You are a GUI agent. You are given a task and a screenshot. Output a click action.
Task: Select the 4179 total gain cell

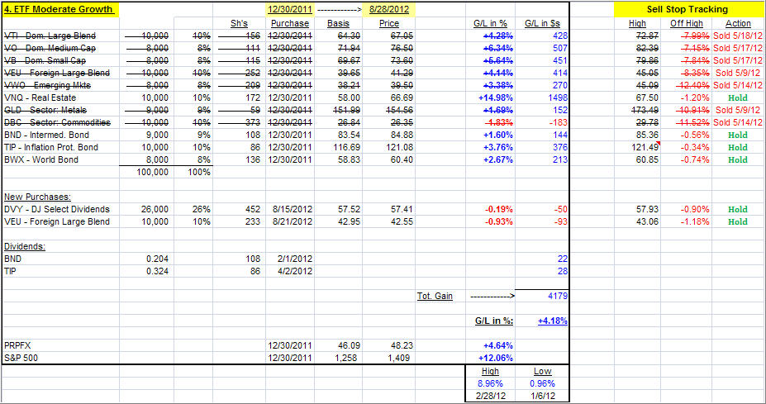click(x=542, y=296)
